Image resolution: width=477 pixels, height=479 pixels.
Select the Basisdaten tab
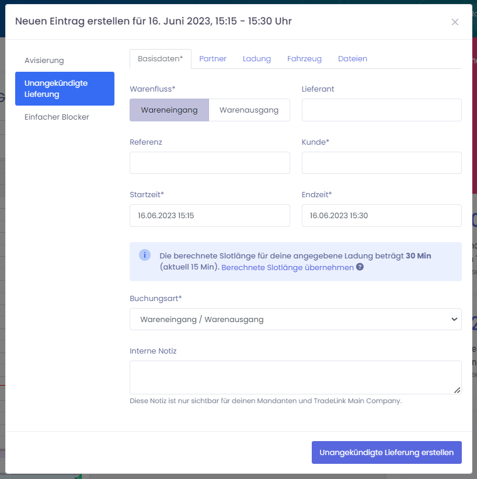tap(160, 59)
